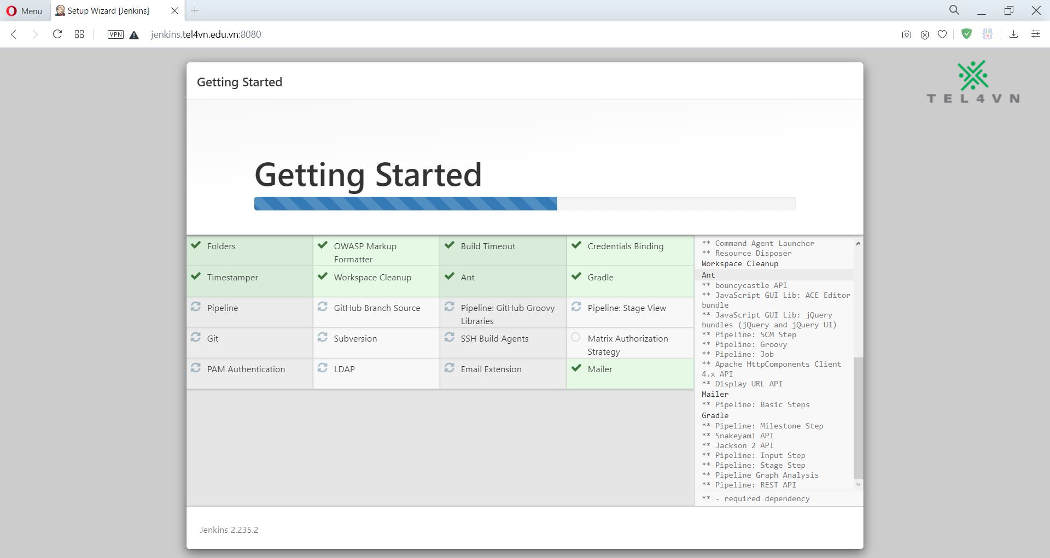Image resolution: width=1050 pixels, height=558 pixels.
Task: Select '** Snakeyaml API' log line
Action: [738, 436]
